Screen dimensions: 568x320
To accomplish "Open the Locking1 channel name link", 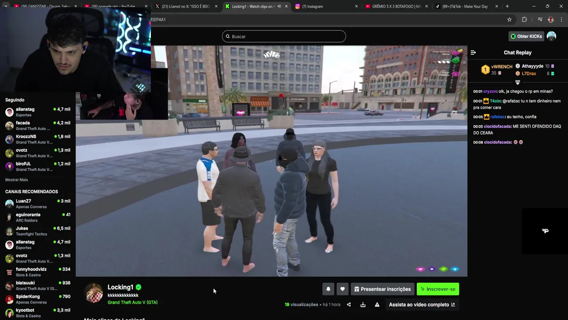I will (x=120, y=287).
